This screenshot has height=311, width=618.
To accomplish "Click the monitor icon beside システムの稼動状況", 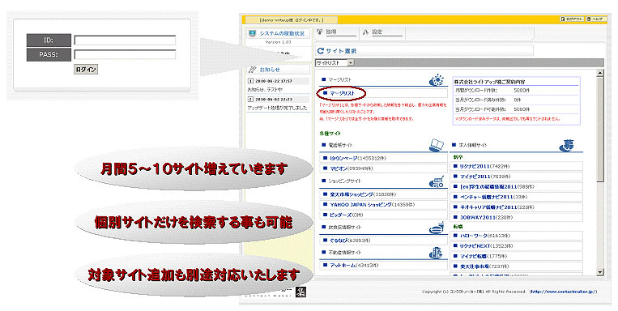I will pyautogui.click(x=252, y=33).
